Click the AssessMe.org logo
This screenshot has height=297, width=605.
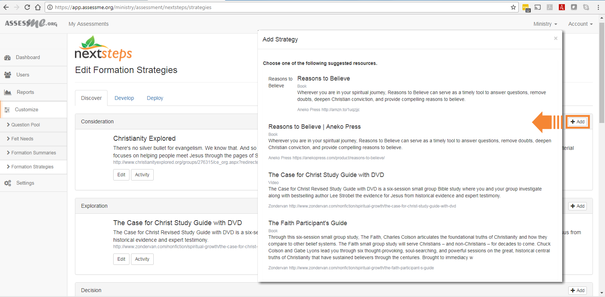[31, 23]
